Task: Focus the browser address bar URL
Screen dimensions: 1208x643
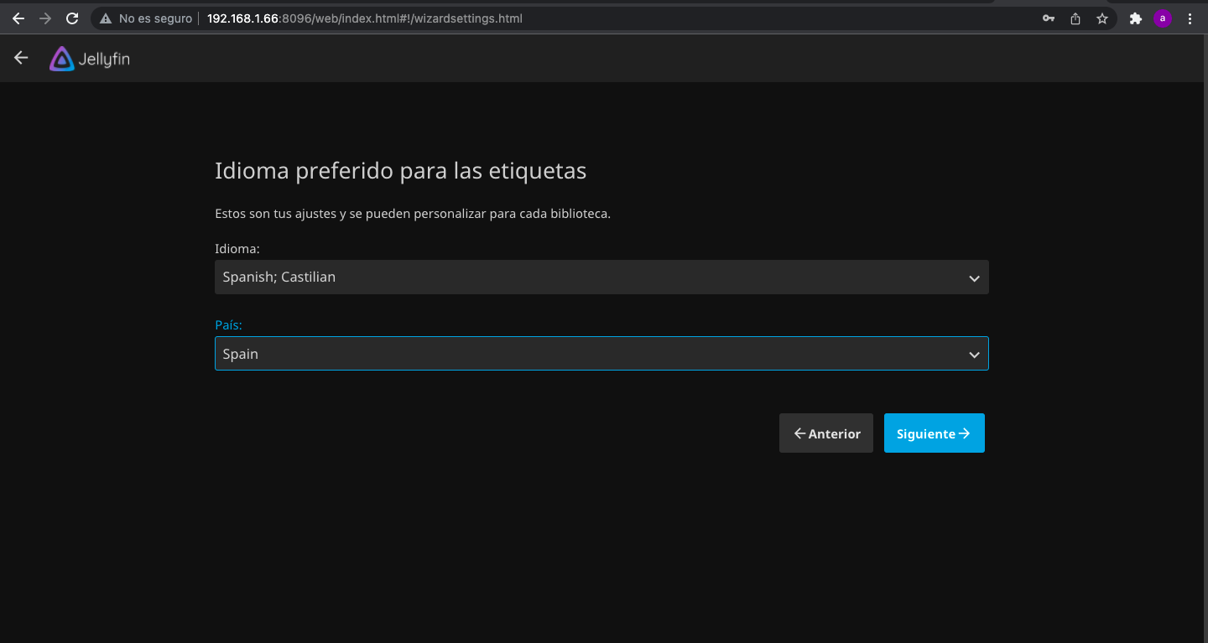Action: click(365, 18)
